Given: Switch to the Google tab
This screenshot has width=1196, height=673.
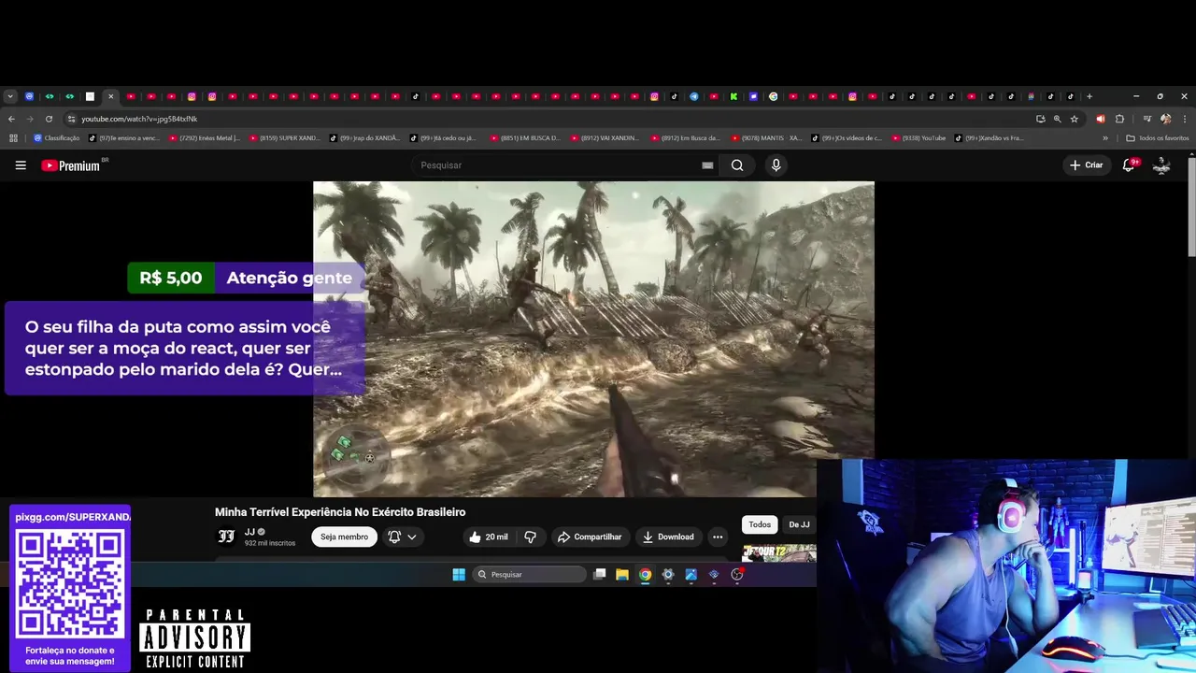Looking at the screenshot, I should click(x=773, y=96).
